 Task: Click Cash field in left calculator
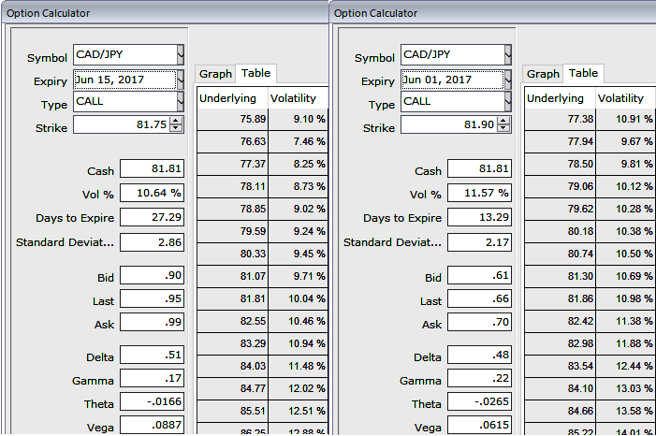[x=152, y=168]
